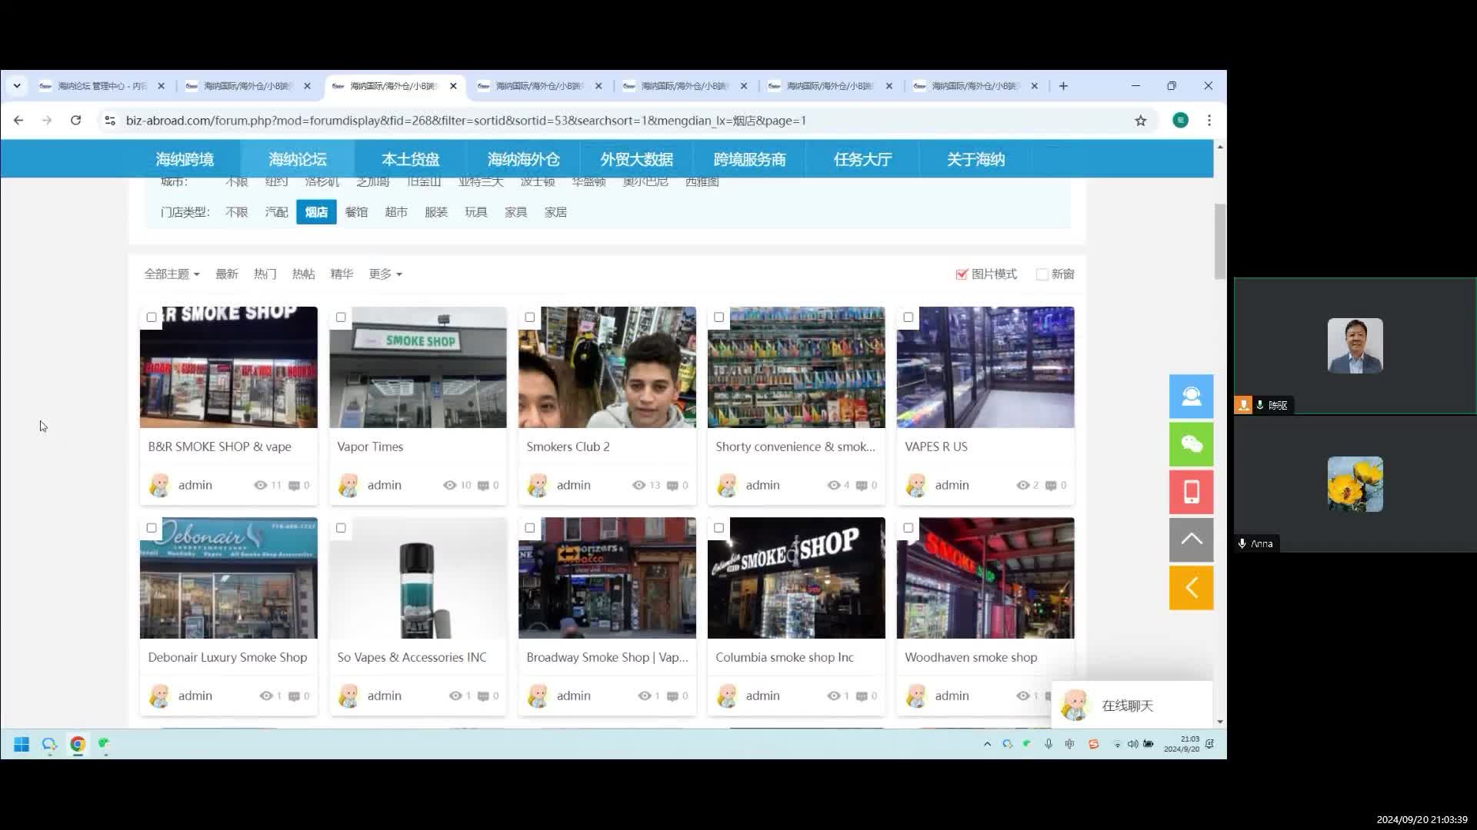This screenshot has width=1477, height=830.
Task: Click the red mobile phone icon
Action: click(1191, 492)
